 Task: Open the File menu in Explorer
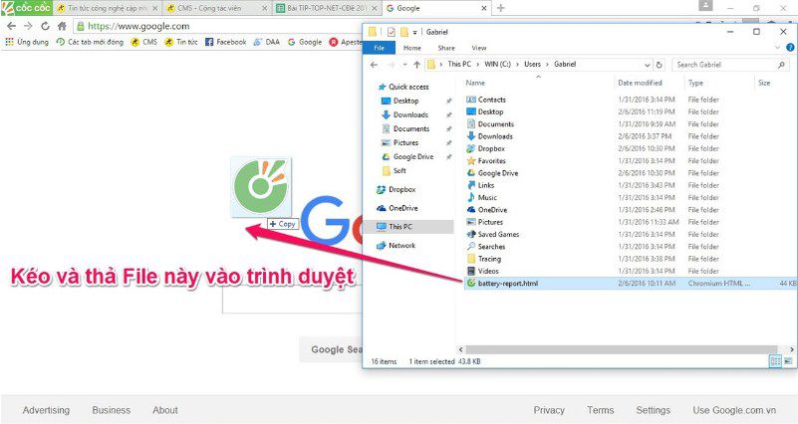(x=379, y=48)
